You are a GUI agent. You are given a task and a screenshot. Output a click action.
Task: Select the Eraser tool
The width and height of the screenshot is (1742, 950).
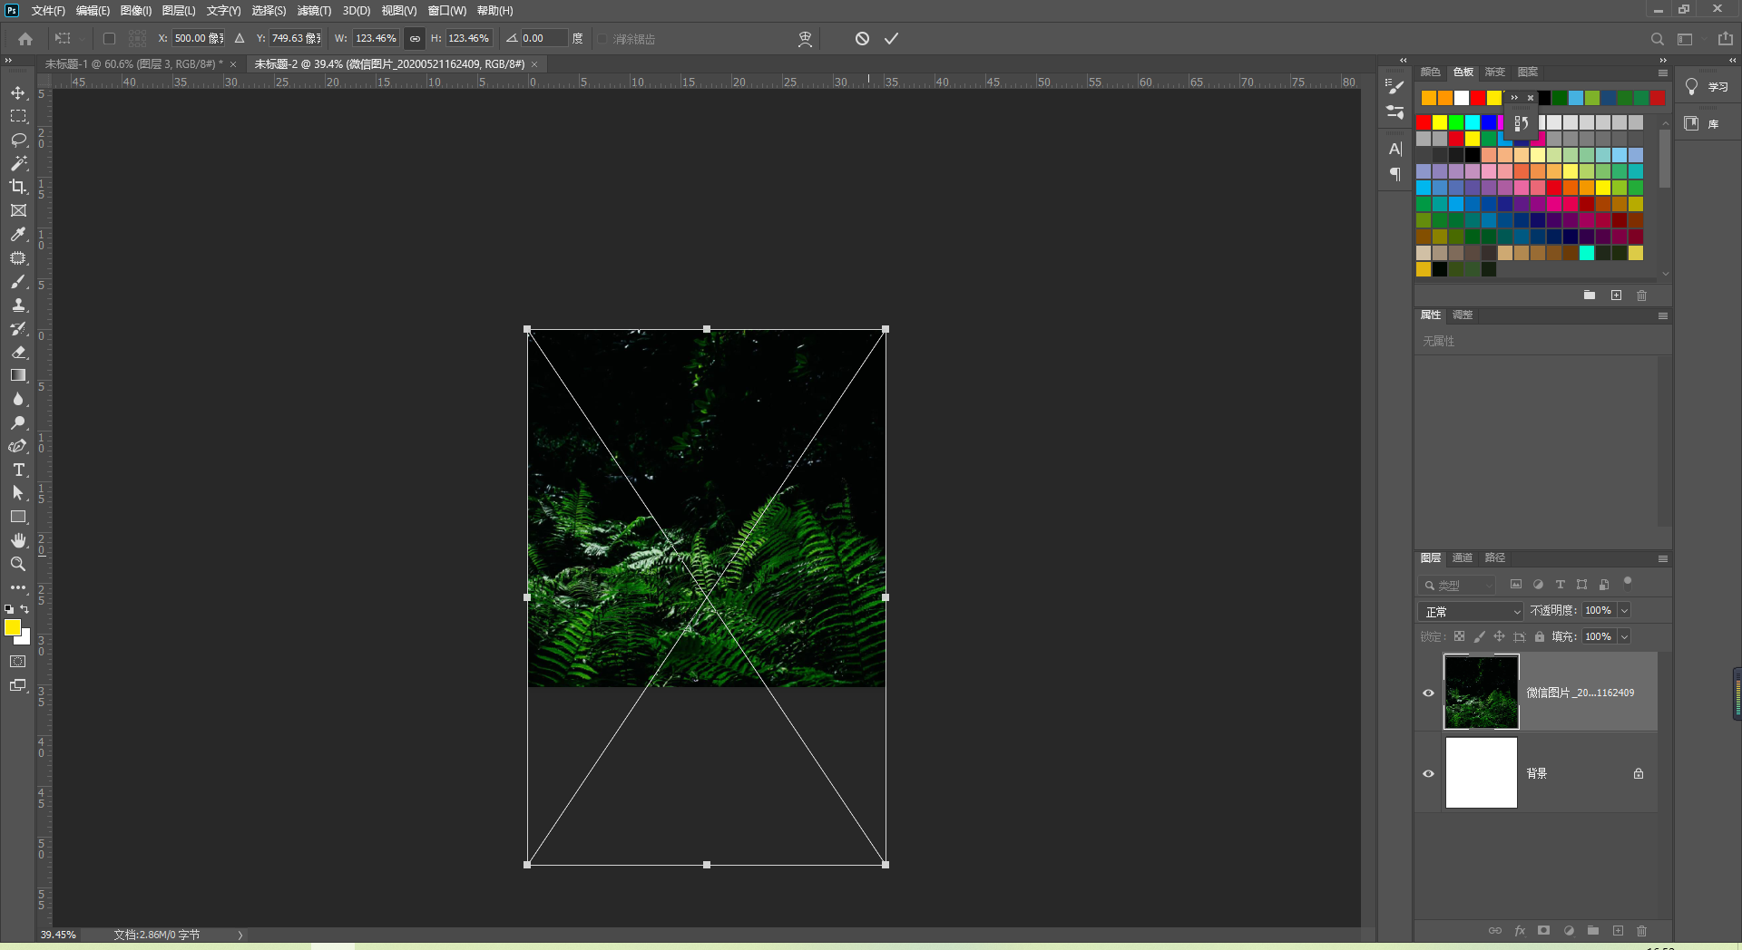pyautogui.click(x=18, y=353)
